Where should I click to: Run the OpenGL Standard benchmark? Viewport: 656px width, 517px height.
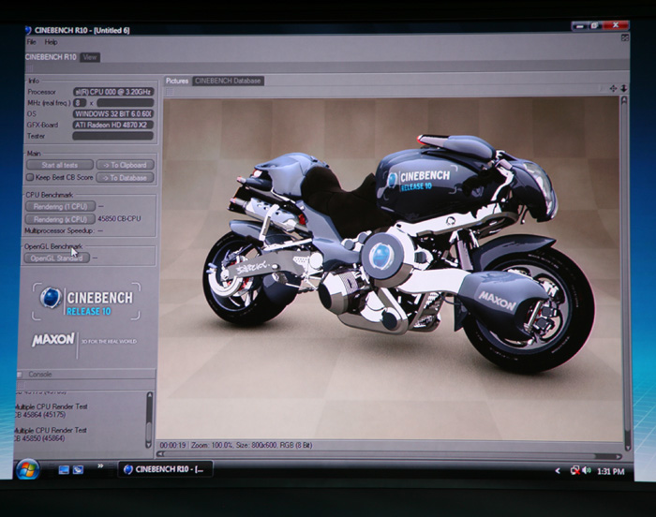(56, 258)
